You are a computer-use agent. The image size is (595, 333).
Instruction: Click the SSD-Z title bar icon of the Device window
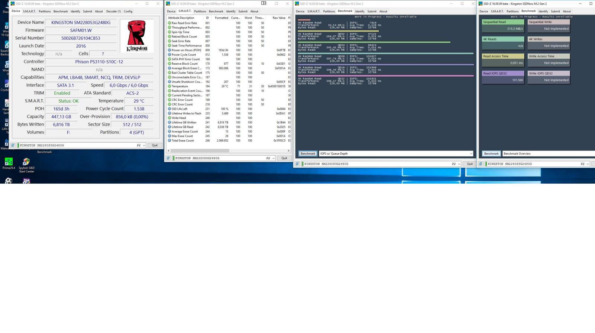tap(12, 4)
